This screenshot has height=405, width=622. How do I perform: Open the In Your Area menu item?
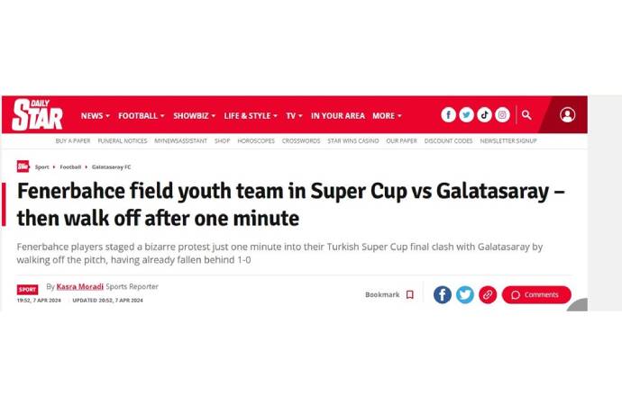point(337,116)
